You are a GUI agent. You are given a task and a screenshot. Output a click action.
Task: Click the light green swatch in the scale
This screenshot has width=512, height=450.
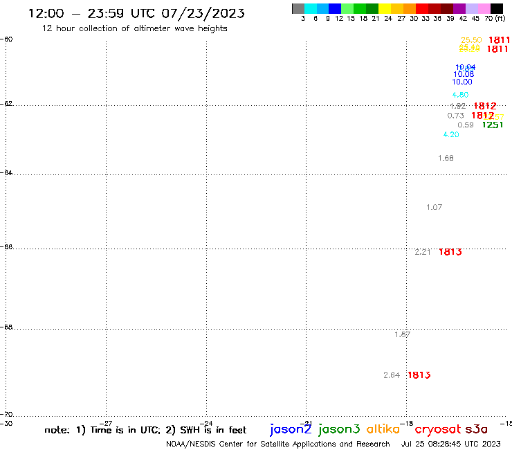(x=348, y=8)
